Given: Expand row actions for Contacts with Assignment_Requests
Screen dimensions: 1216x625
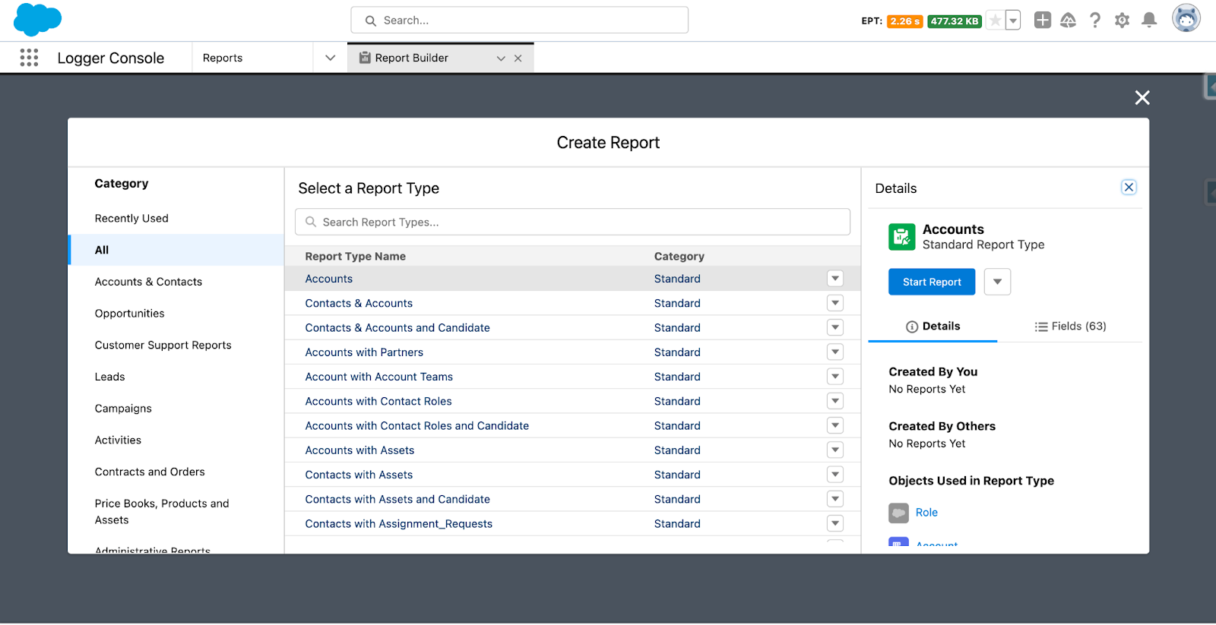Looking at the screenshot, I should click(835, 523).
